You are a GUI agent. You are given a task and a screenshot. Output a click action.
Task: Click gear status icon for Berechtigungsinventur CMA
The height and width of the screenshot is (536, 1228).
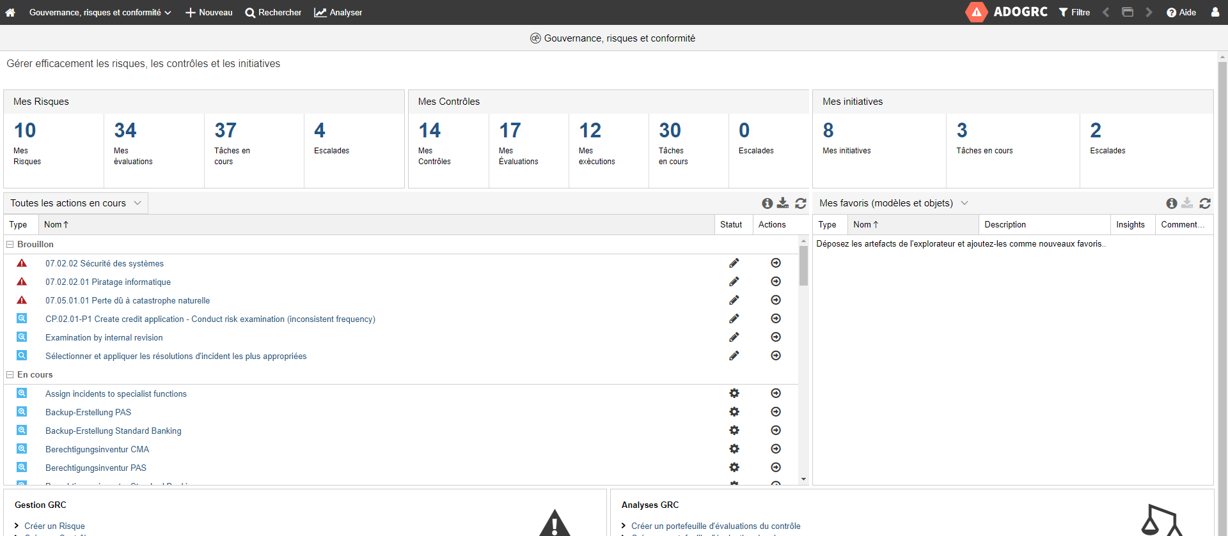(734, 449)
